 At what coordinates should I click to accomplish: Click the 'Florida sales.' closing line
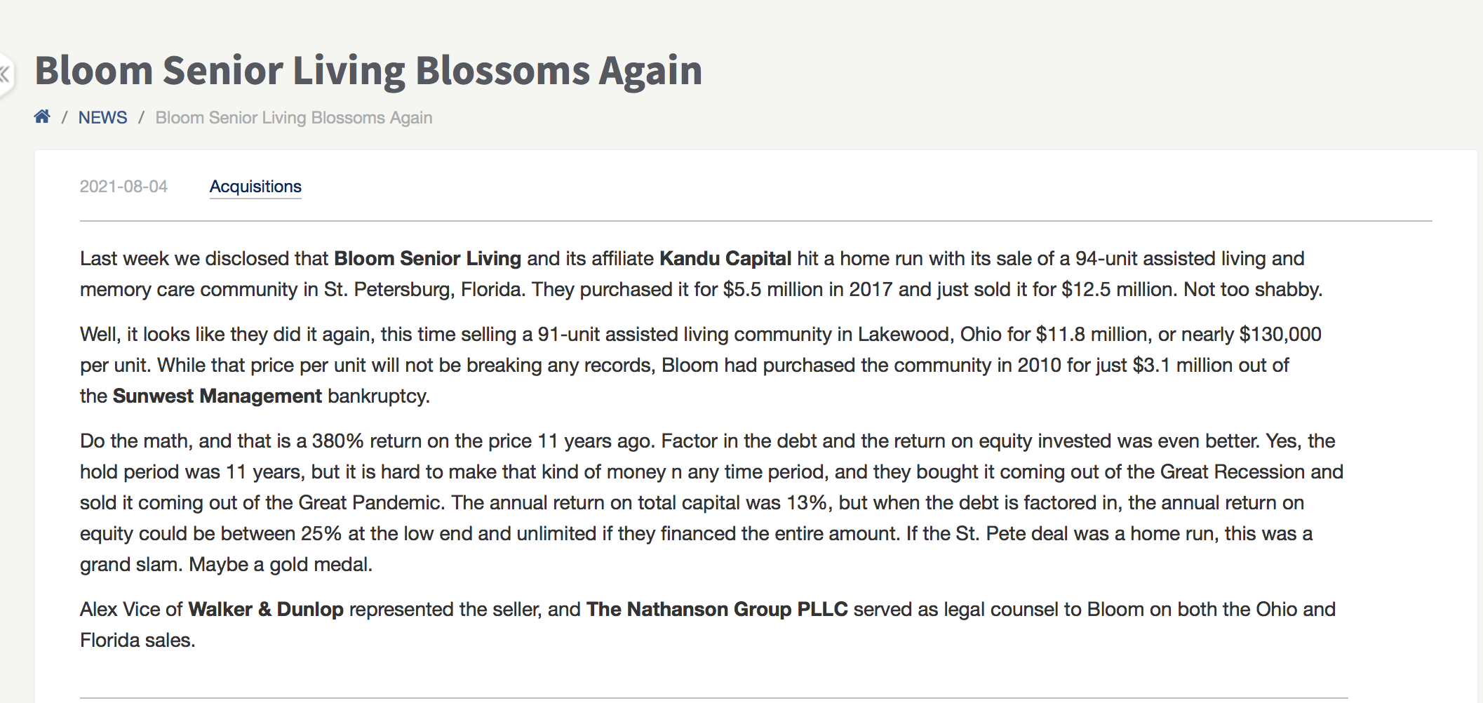(137, 640)
